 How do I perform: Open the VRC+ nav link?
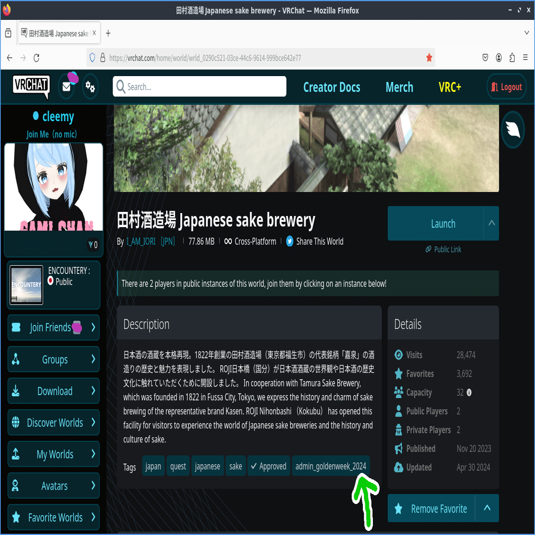coord(450,87)
